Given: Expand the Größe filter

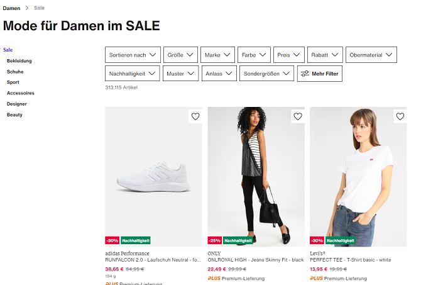Looking at the screenshot, I should (x=182, y=55).
